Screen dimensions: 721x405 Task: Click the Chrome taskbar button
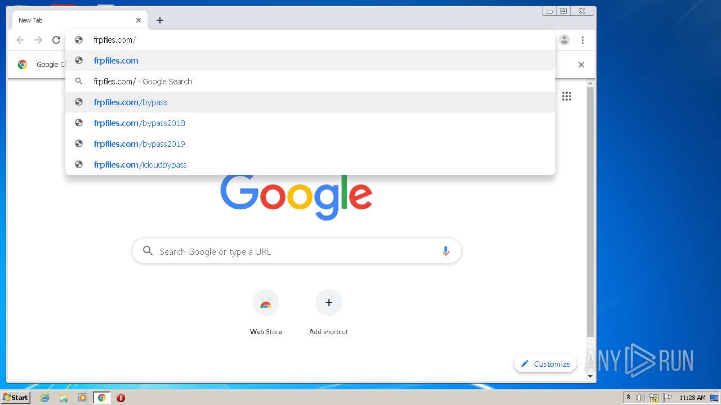click(x=101, y=398)
